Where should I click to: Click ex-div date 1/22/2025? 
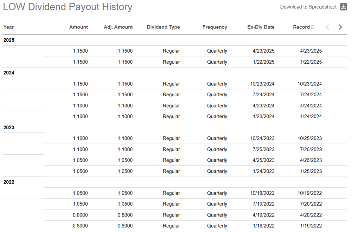pos(264,62)
